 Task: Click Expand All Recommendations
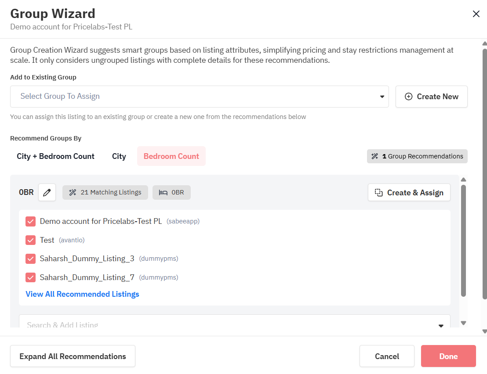point(73,356)
